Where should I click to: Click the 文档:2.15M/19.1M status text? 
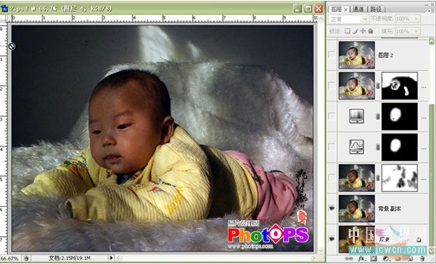[69, 258]
